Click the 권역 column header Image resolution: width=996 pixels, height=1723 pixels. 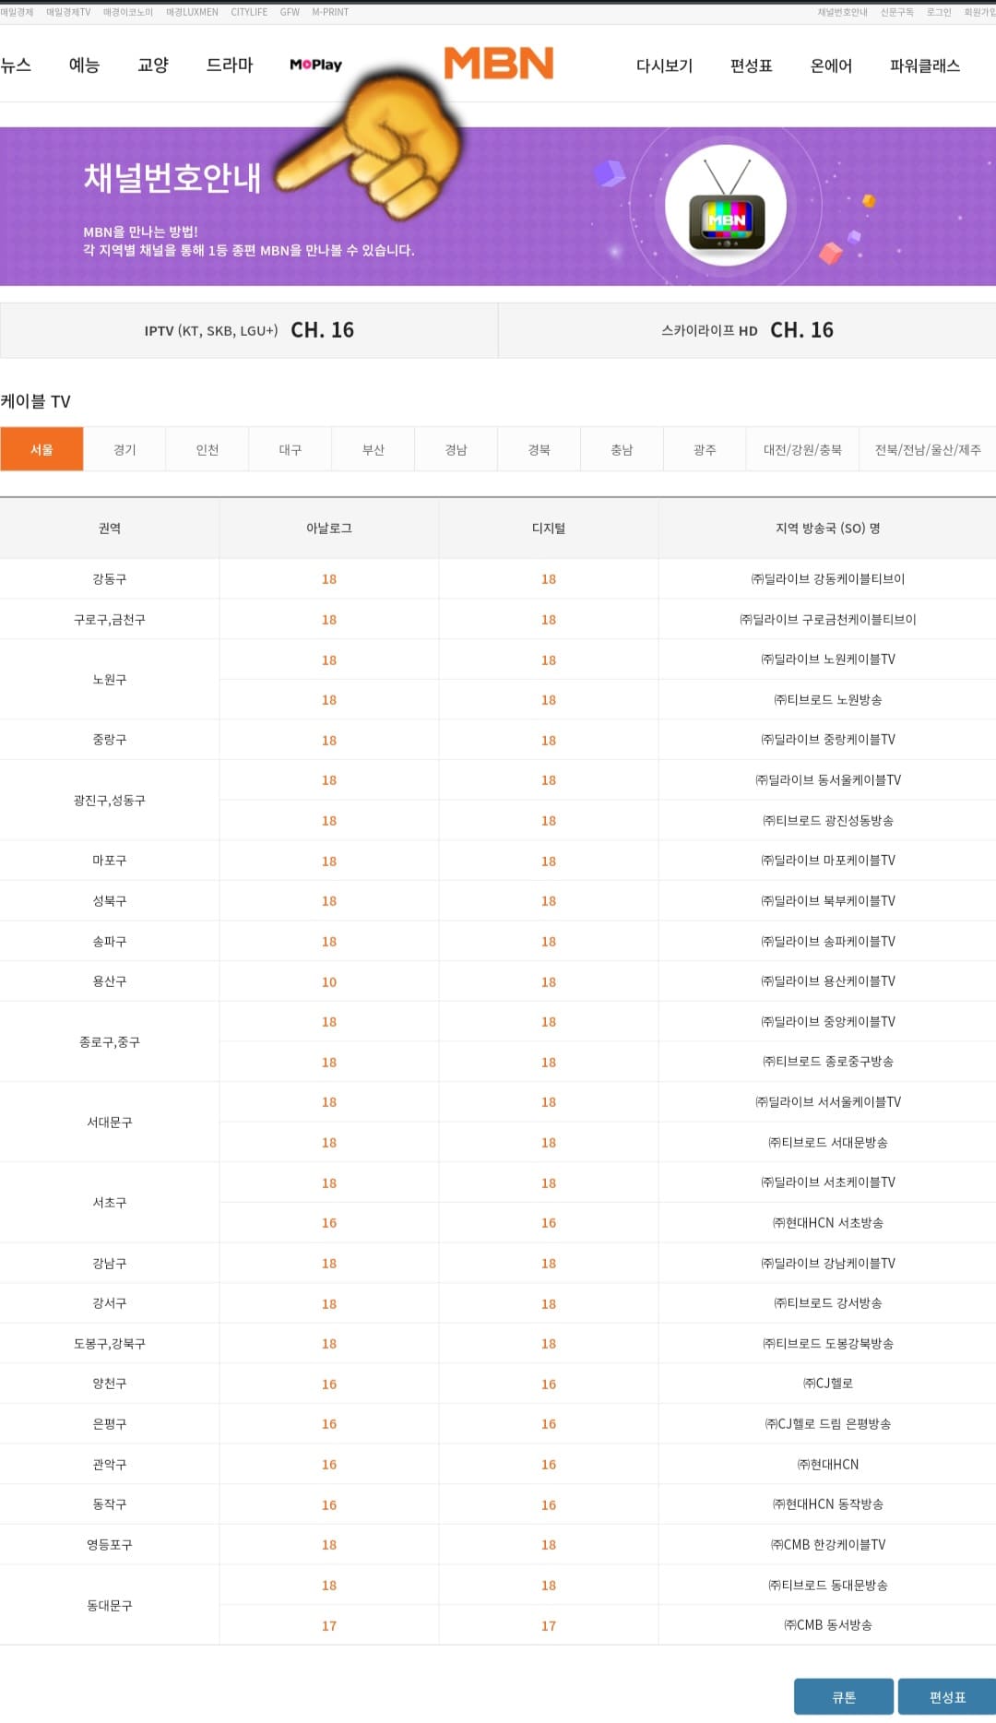[110, 528]
